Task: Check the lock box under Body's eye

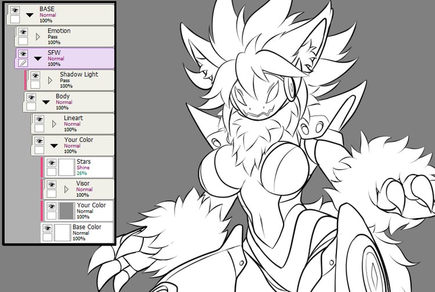Action: [31, 107]
